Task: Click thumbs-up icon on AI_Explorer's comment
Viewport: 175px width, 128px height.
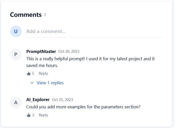Action: 28,115
